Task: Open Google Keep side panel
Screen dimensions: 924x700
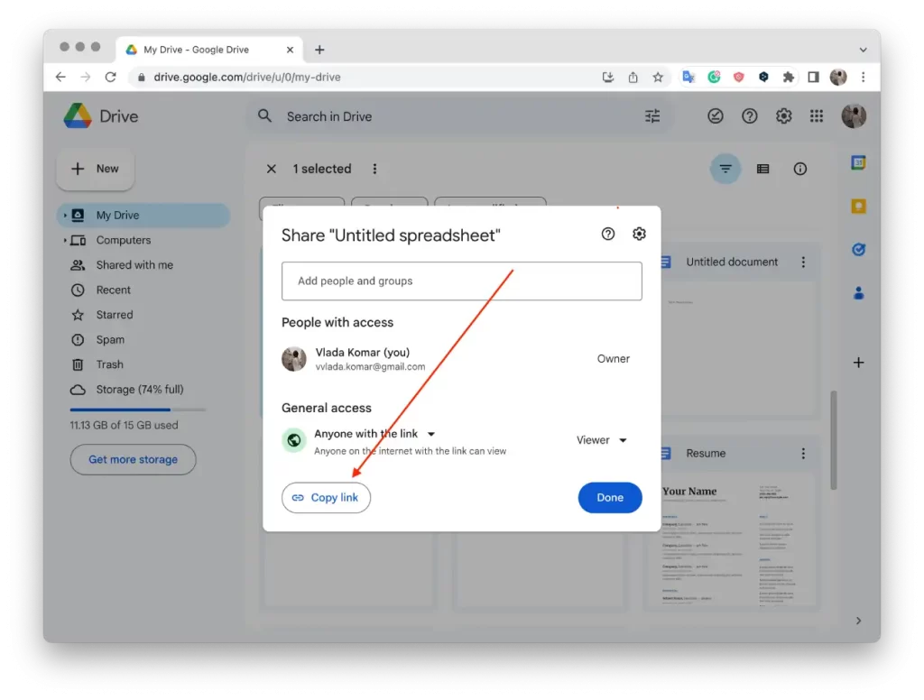Action: (859, 207)
